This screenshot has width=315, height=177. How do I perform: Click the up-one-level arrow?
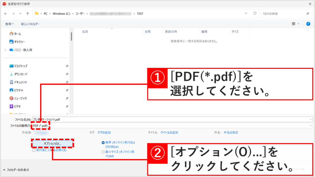pyautogui.click(x=27, y=14)
